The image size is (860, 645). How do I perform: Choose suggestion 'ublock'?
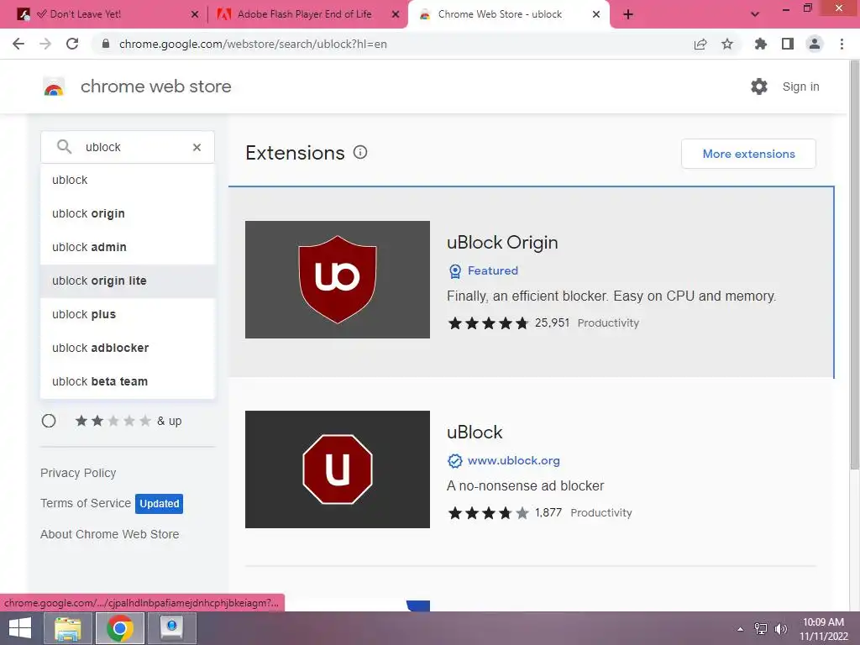coord(128,180)
